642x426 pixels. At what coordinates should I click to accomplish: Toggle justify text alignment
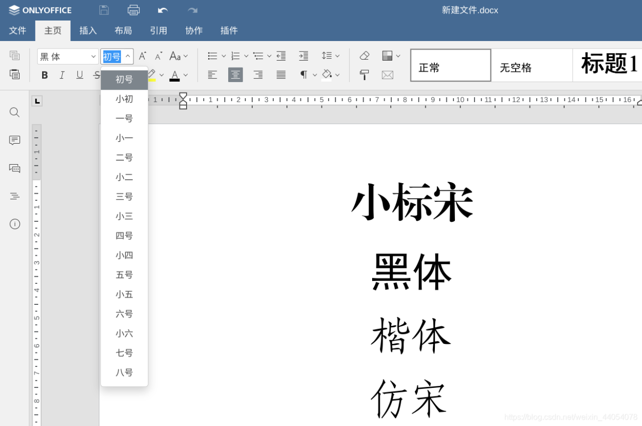[x=280, y=75]
